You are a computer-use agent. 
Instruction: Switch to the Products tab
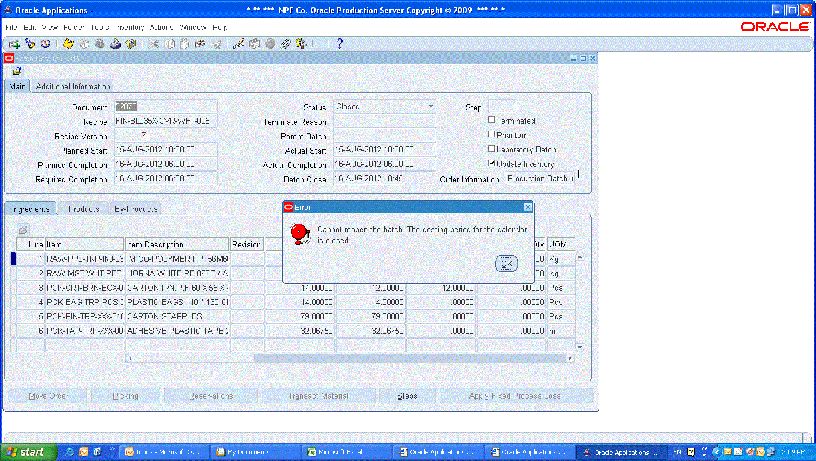click(84, 209)
